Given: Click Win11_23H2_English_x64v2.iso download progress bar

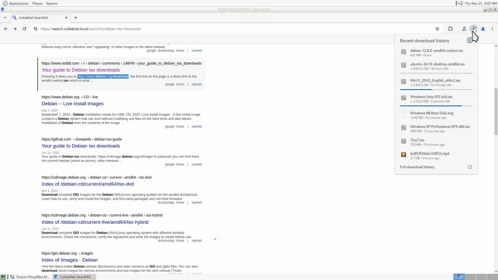Looking at the screenshot, I should (436, 89).
